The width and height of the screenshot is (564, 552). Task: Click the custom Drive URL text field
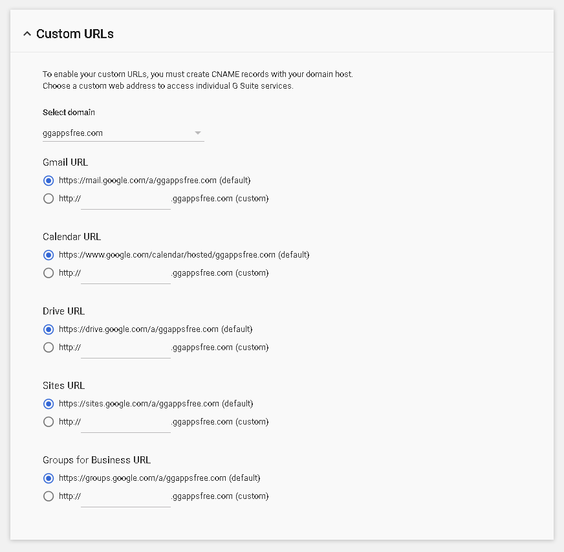[x=125, y=349]
